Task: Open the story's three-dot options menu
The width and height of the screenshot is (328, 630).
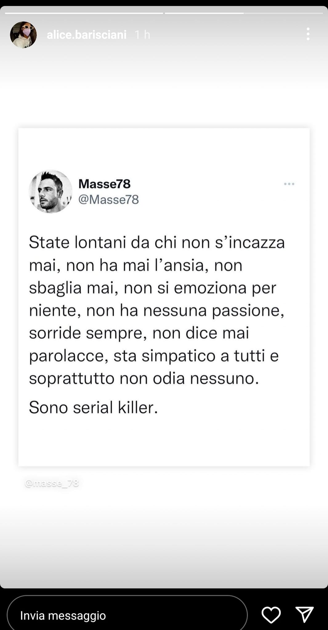Action: pyautogui.click(x=308, y=34)
